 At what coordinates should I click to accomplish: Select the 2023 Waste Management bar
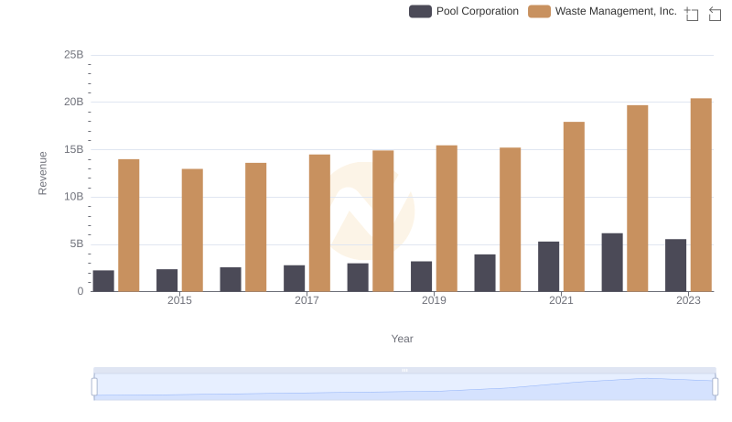(701, 195)
